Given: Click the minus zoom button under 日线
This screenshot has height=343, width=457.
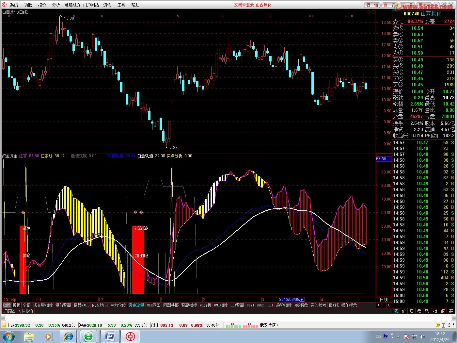Looking at the screenshot, I should (x=384, y=305).
